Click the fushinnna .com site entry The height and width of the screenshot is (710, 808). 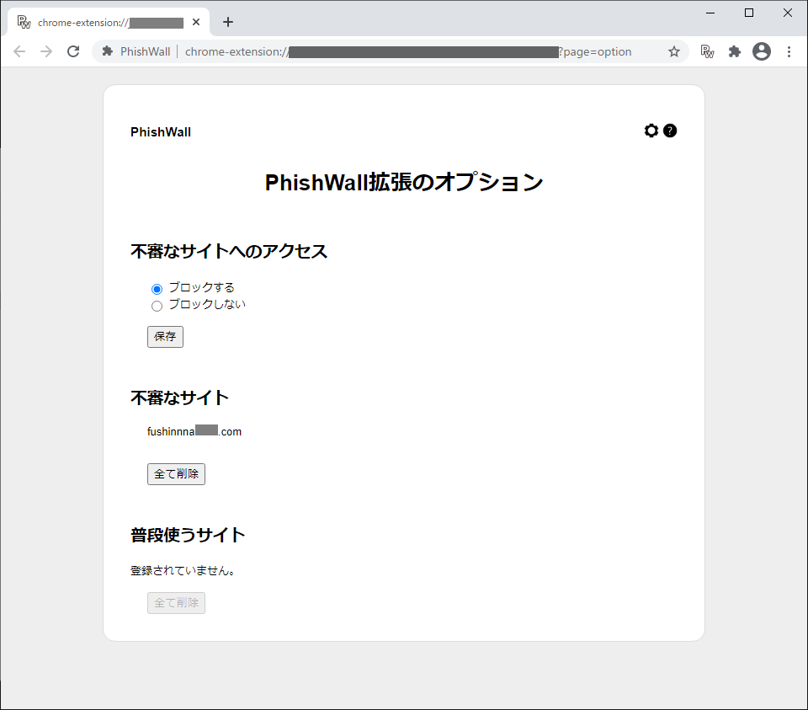[x=194, y=431]
